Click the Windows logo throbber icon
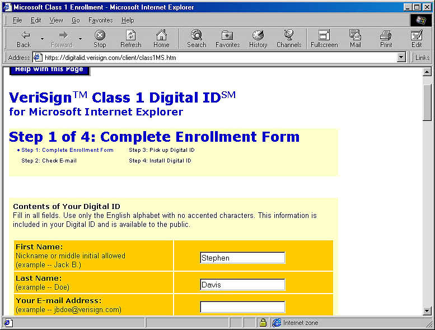 click(420, 20)
